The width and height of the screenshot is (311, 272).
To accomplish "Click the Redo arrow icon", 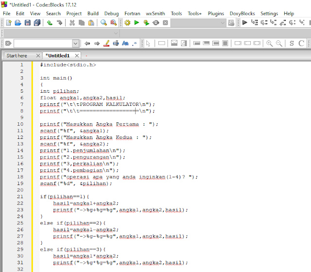I will coord(59,23).
